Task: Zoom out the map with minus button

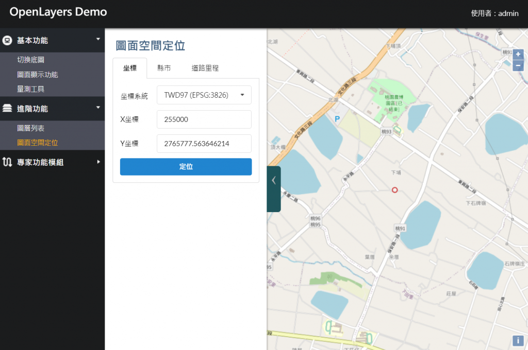Action: pyautogui.click(x=518, y=65)
